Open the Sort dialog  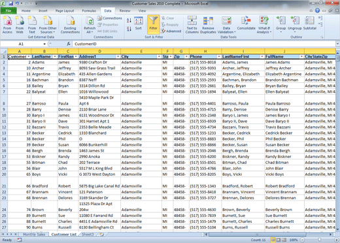[x=139, y=24]
